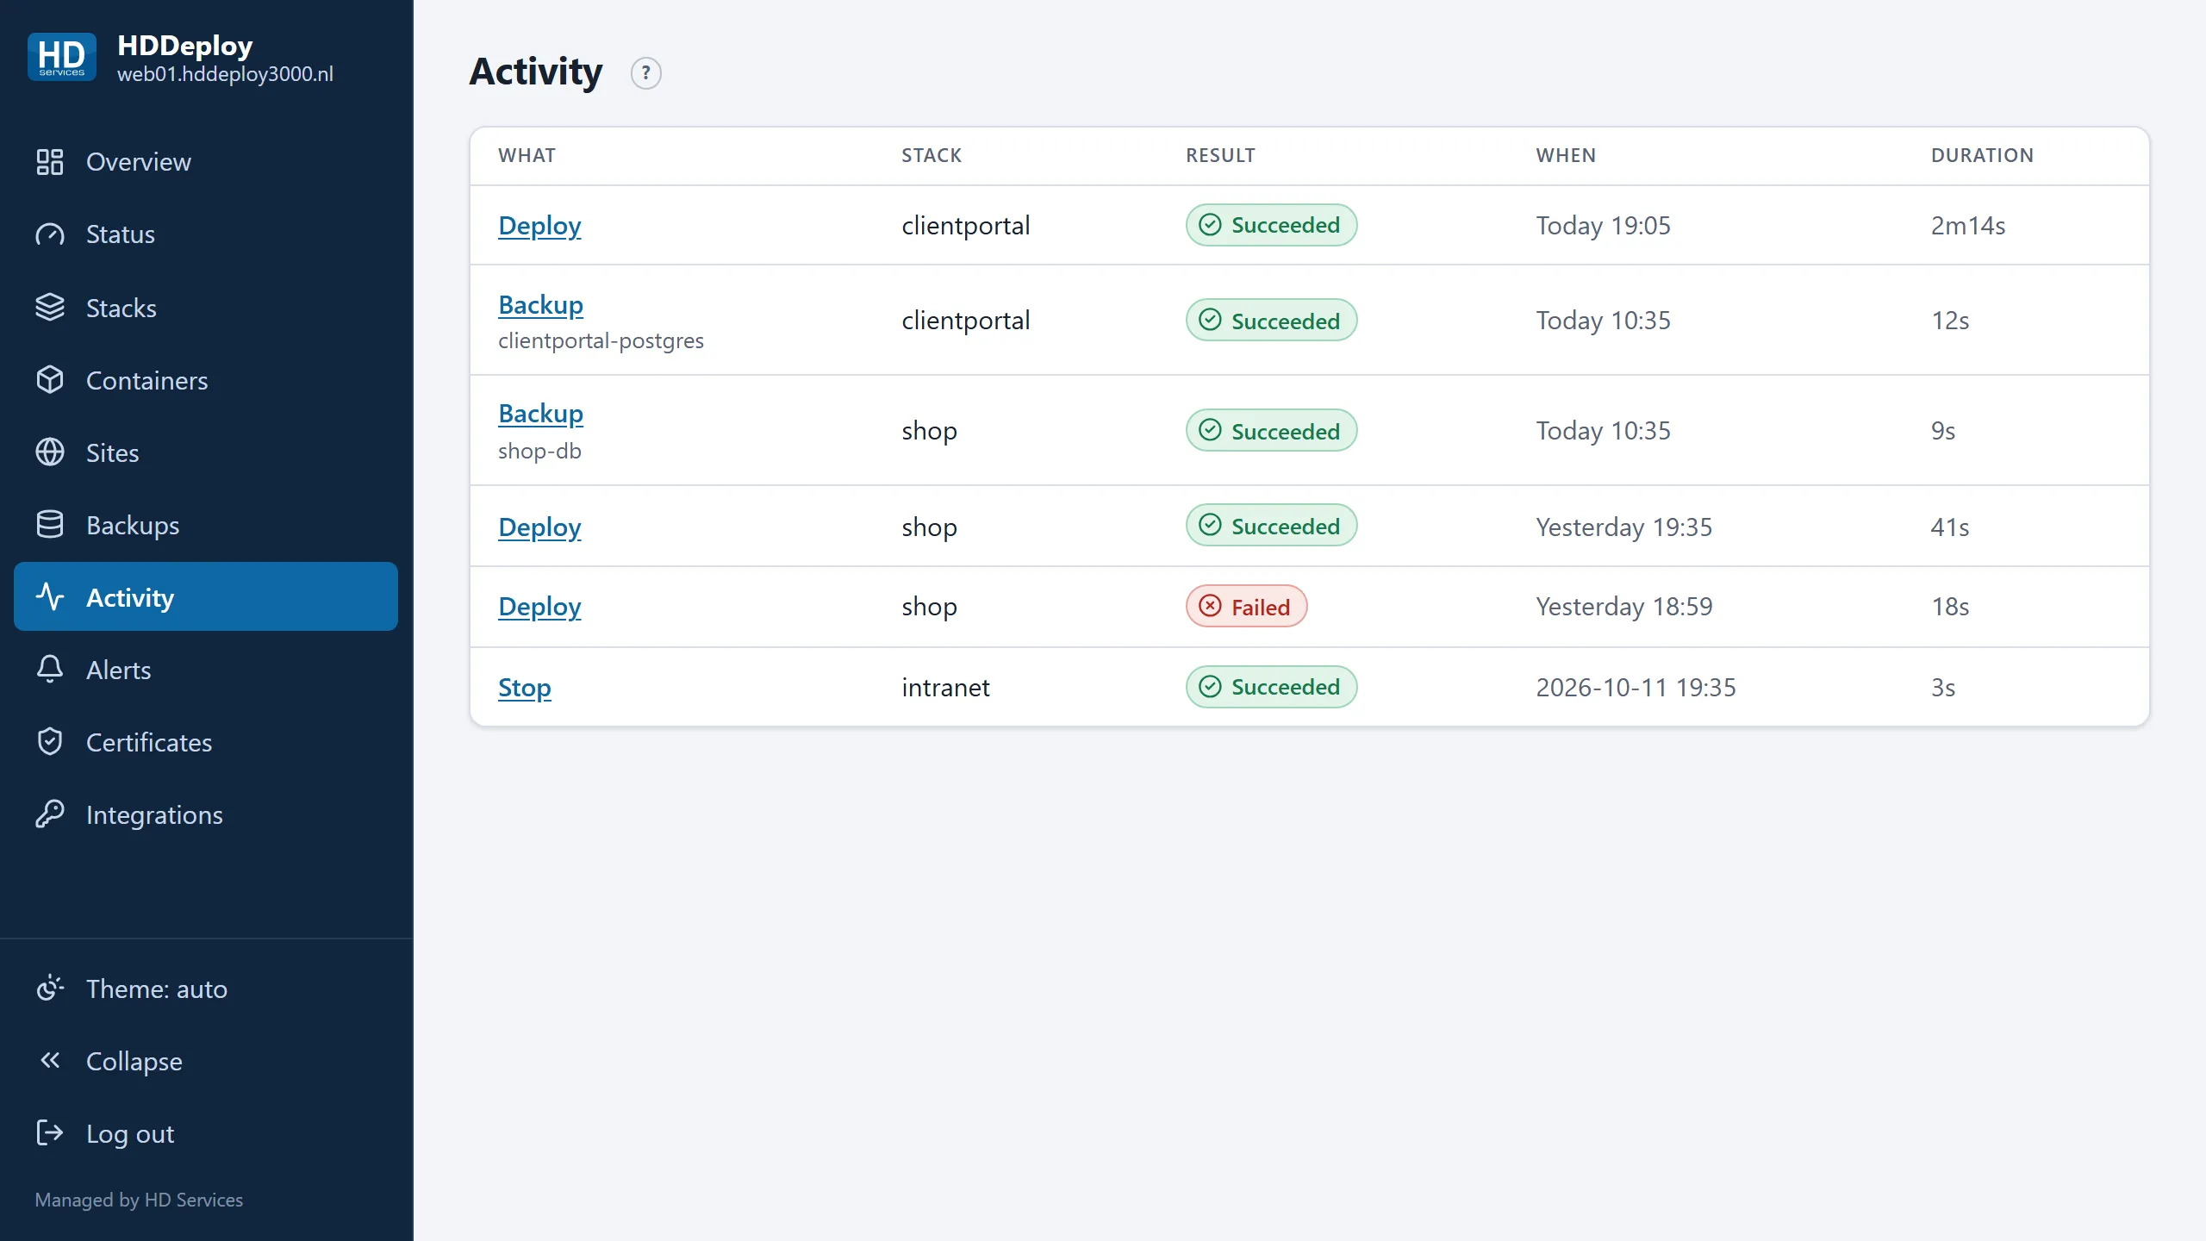The image size is (2206, 1241).
Task: Select the Activity sidebar entry
Action: pyautogui.click(x=206, y=596)
